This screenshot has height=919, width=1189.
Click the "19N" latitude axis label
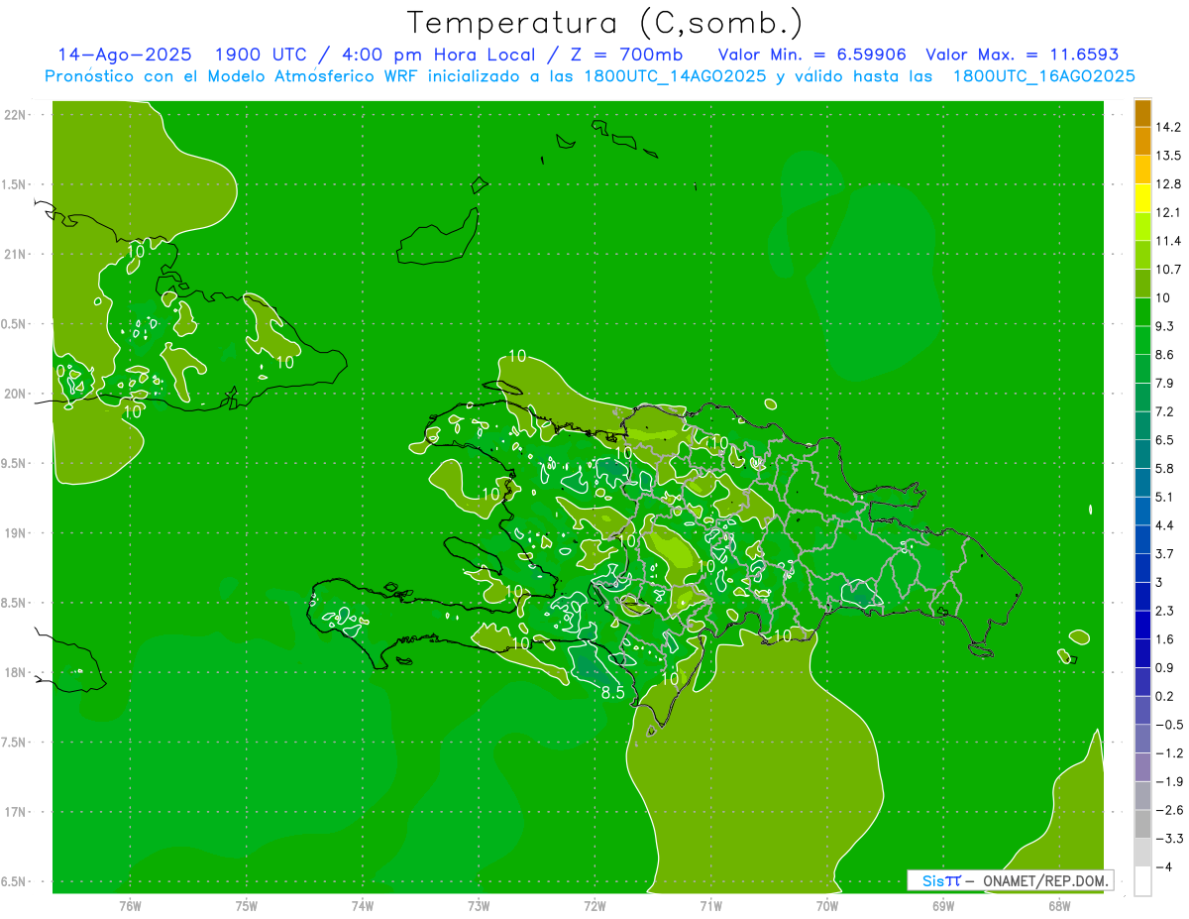tap(16, 533)
